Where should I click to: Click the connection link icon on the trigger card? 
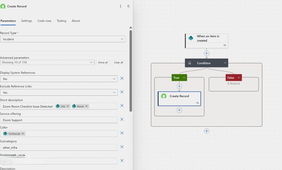point(225,45)
